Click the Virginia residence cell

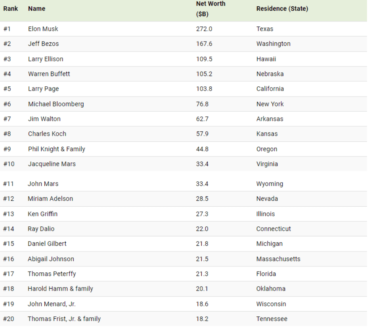267,164
